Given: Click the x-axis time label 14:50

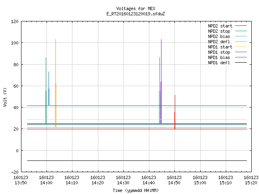Looking at the screenshot, I should (x=174, y=183).
